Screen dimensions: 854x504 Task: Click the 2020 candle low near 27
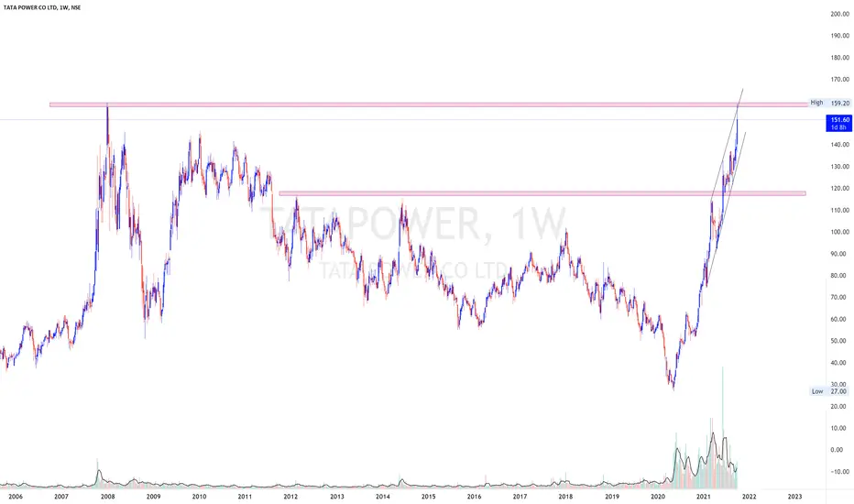(x=673, y=387)
